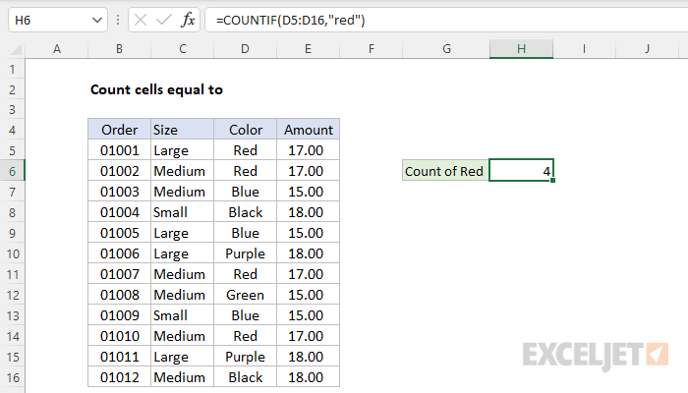
Task: Select the Black color cell in row 8
Action: 246,212
